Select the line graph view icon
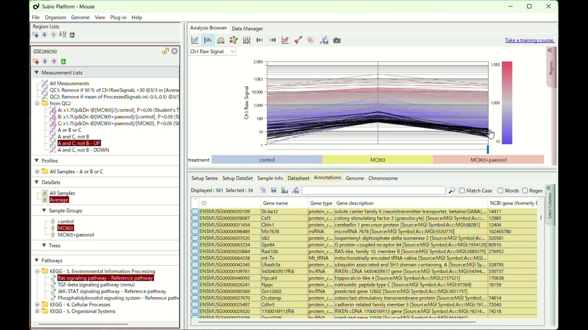 coord(208,40)
